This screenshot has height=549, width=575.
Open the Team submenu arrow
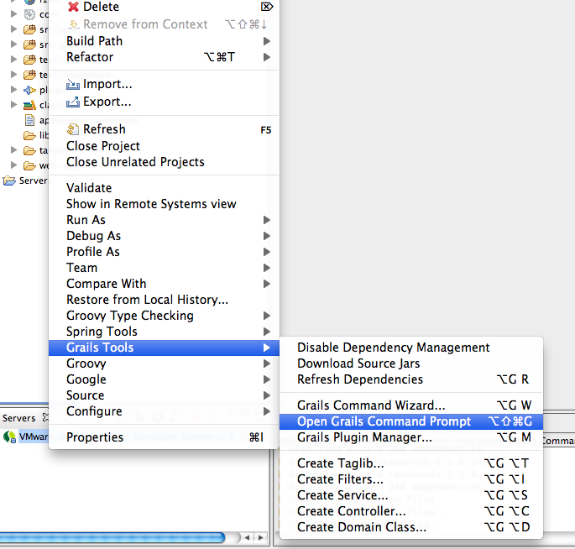pyautogui.click(x=267, y=268)
